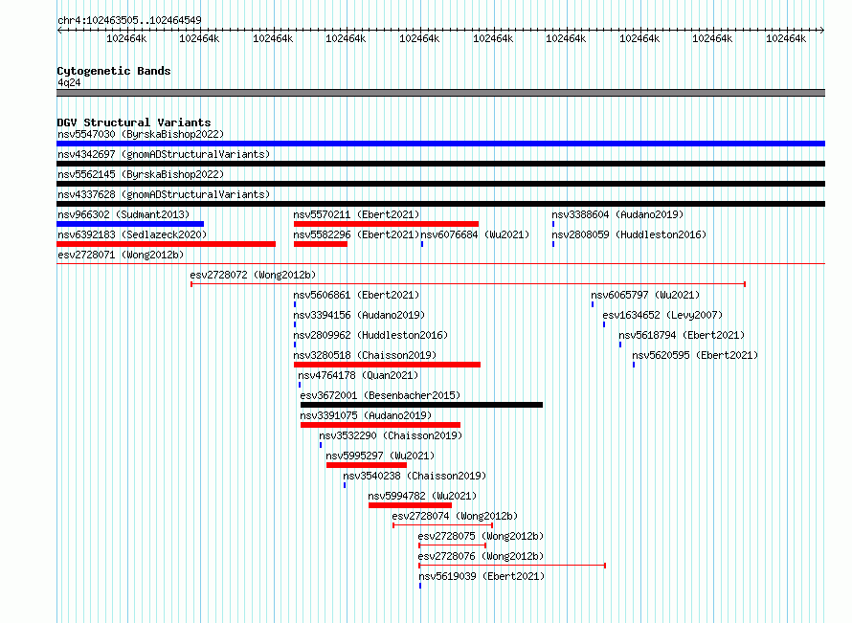Click the nsv5570211 (Ebert2021) label
Screen dimensions: 852x623
tap(356, 214)
